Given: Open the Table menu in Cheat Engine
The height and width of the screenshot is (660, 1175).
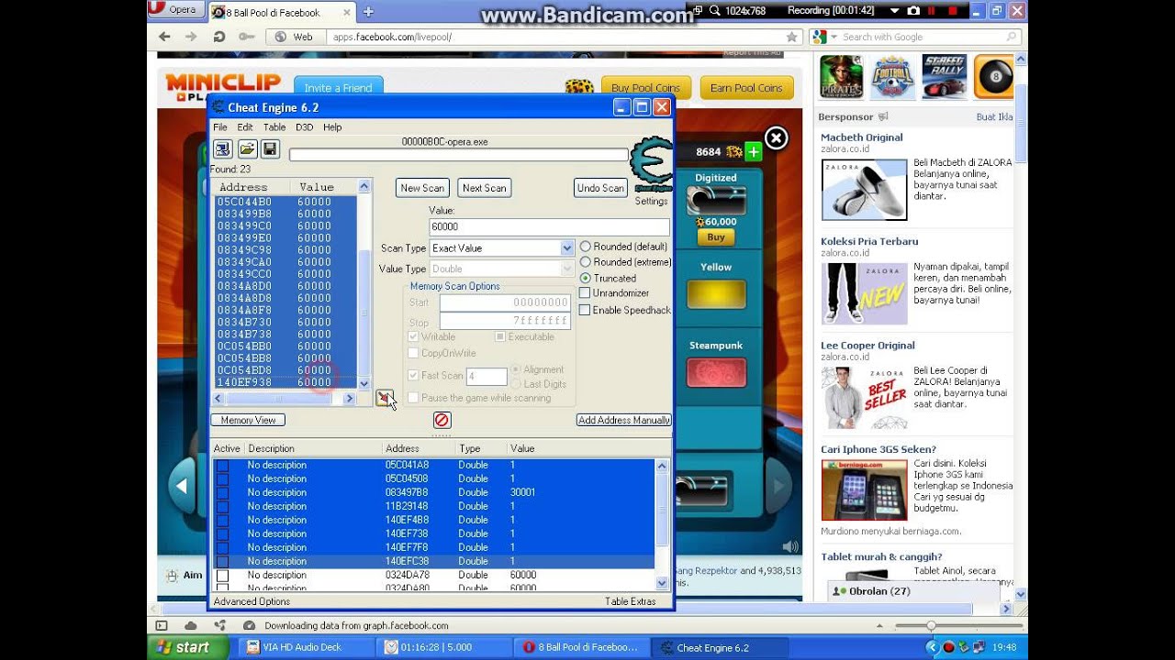Looking at the screenshot, I should (274, 127).
